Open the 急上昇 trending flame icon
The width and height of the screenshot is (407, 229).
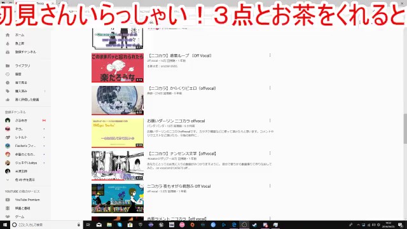tap(8, 44)
